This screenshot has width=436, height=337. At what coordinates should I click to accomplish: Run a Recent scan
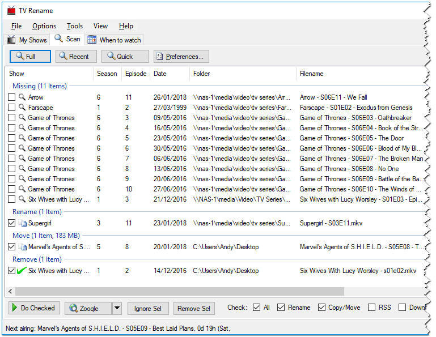(76, 57)
